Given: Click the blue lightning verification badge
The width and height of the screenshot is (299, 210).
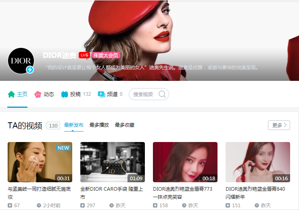Looking at the screenshot, I should (30, 70).
